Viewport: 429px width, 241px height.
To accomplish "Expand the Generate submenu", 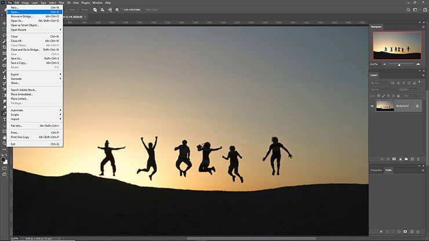I will (x=35, y=79).
